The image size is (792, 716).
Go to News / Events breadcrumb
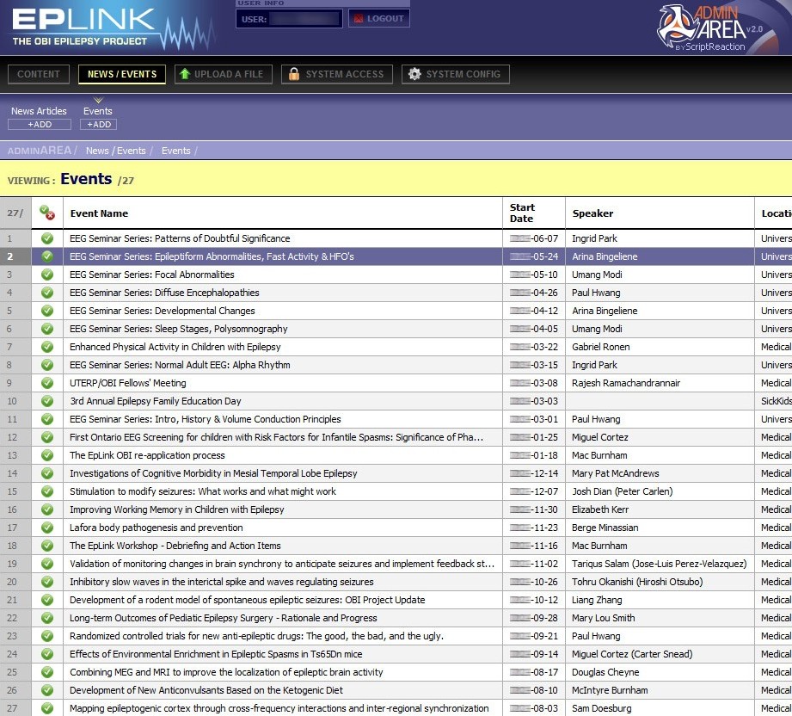(x=116, y=151)
